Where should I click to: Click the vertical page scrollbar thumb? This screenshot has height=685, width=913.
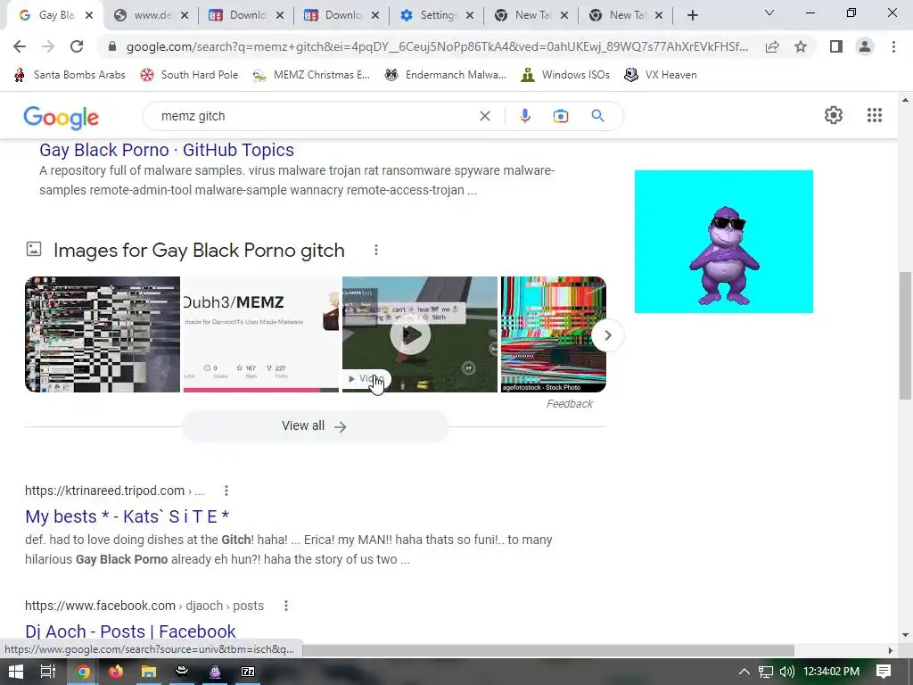905,335
